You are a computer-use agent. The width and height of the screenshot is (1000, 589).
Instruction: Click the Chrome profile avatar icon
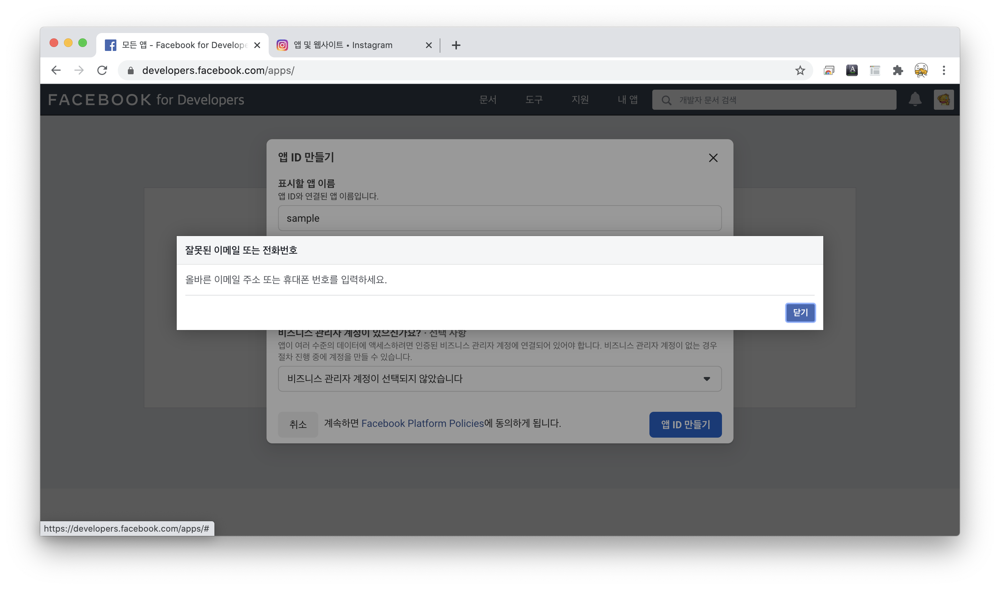coord(921,71)
